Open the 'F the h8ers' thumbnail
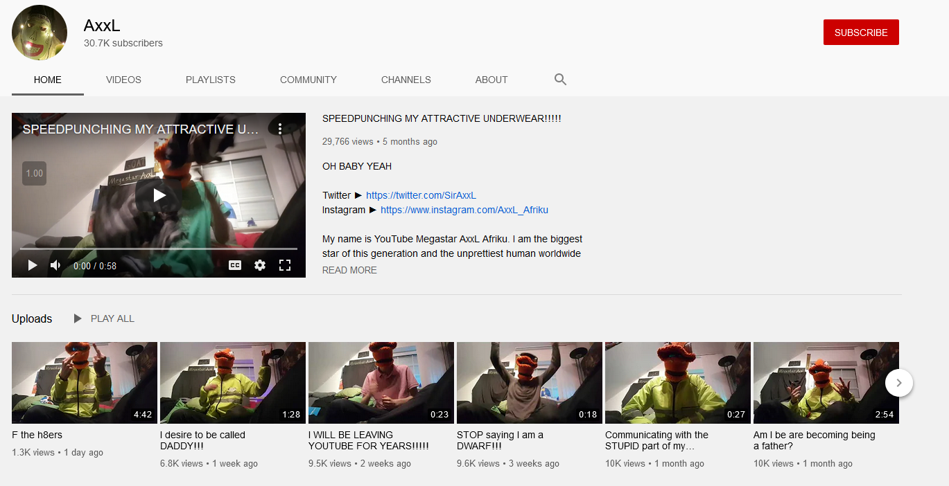Image resolution: width=949 pixels, height=486 pixels. click(85, 382)
